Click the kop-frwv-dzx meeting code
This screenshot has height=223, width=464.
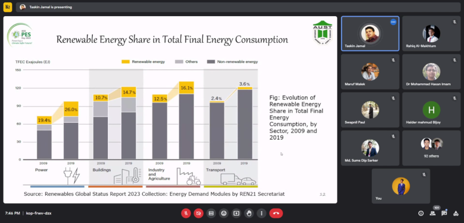[x=39, y=213]
